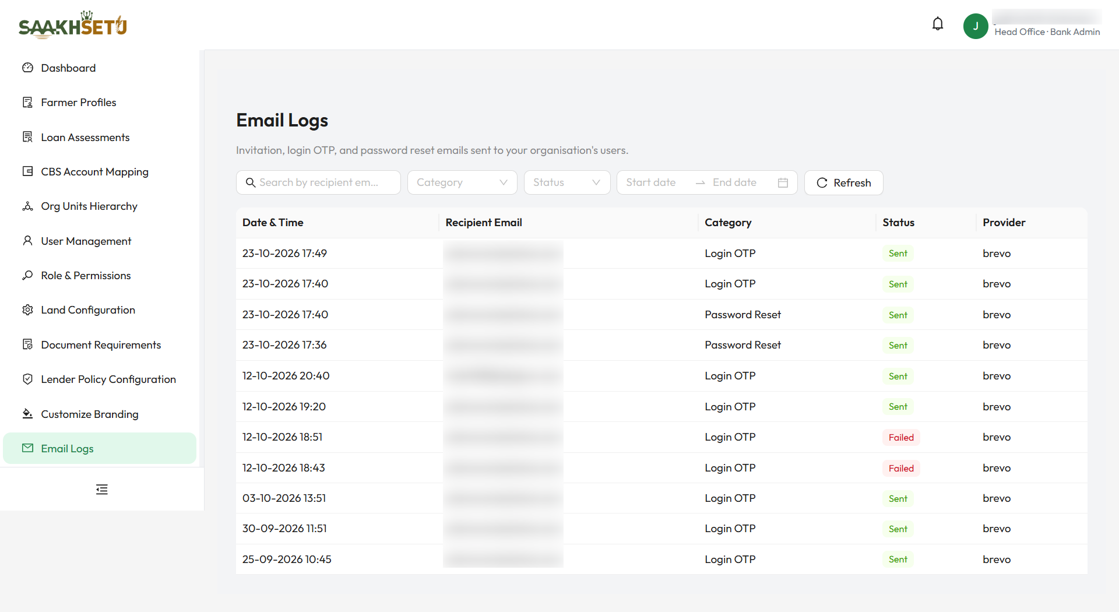Click the User Management person icon
The width and height of the screenshot is (1119, 612).
click(x=27, y=241)
